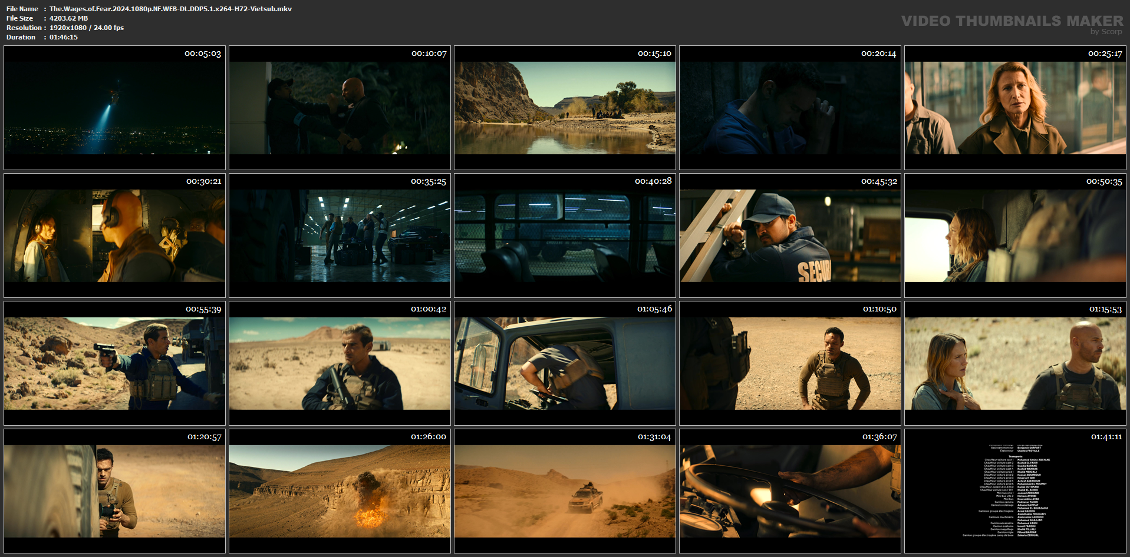Open the thumbnail at timestamp 01:15:53

[x=1015, y=363]
